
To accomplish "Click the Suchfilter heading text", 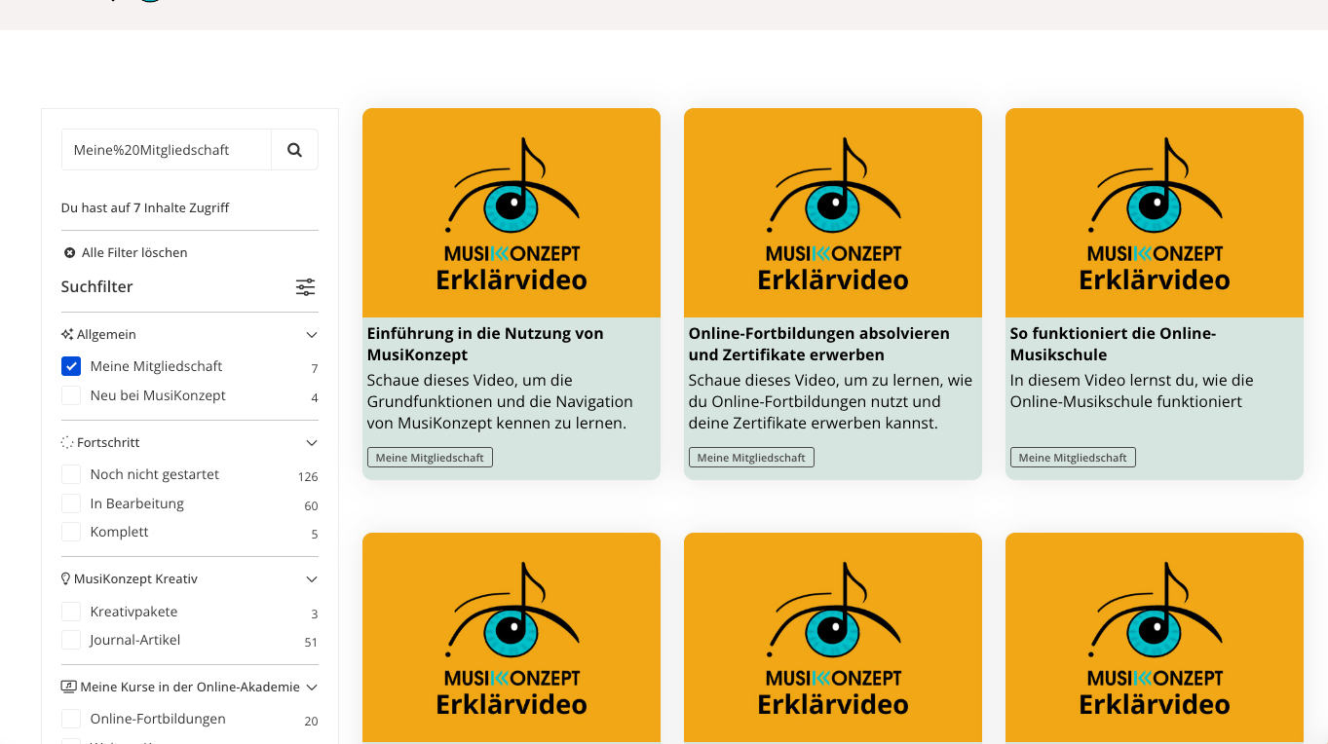I will point(96,286).
